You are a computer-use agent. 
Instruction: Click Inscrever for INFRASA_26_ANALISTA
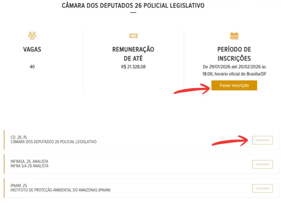(x=262, y=164)
